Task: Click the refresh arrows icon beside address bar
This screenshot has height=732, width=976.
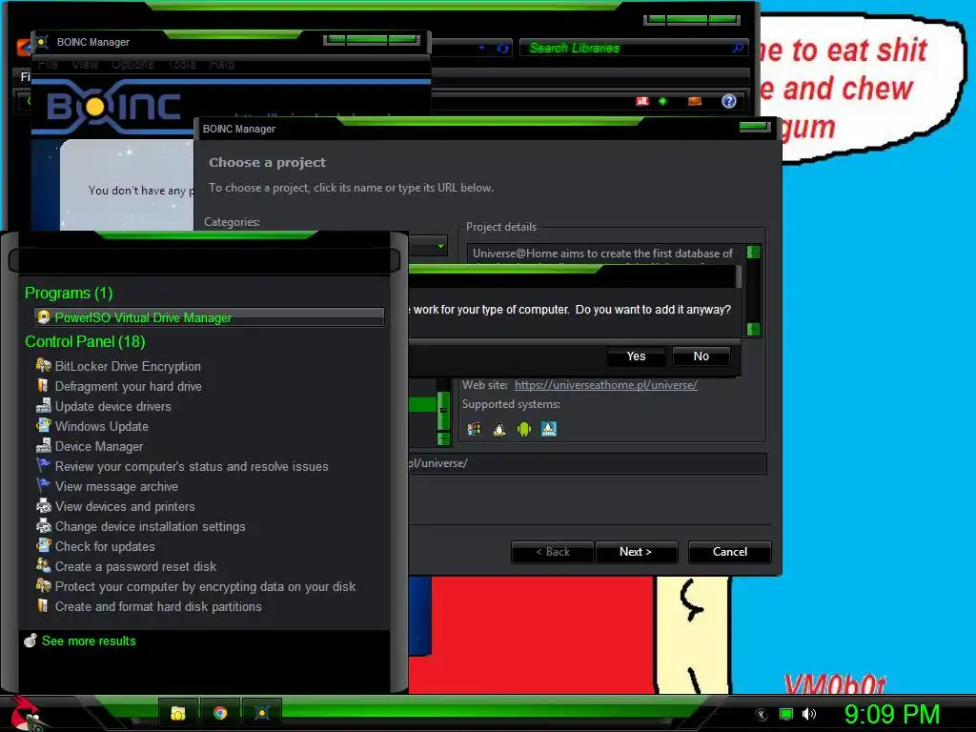Action: pos(503,48)
